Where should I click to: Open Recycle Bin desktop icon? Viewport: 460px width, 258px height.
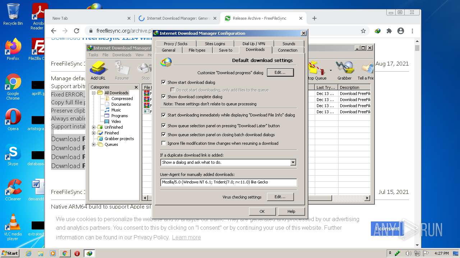click(13, 14)
